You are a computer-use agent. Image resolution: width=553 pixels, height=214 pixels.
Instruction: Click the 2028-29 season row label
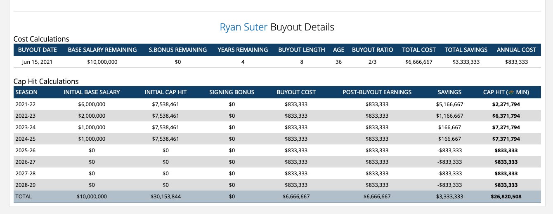26,185
